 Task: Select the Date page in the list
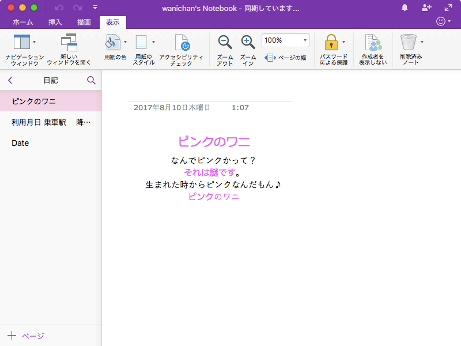tap(20, 143)
